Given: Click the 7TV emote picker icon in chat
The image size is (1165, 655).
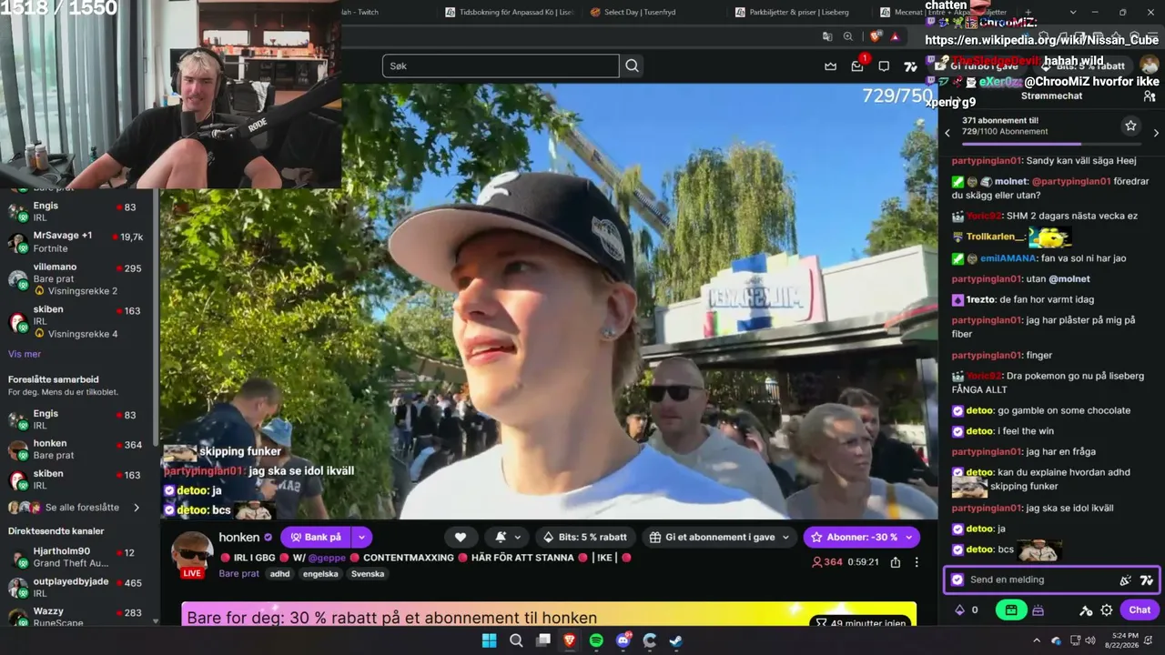Looking at the screenshot, I should (x=1146, y=579).
